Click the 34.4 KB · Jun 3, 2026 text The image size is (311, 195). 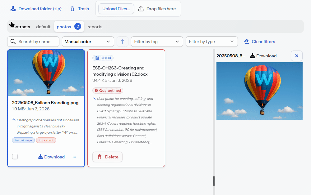(112, 81)
